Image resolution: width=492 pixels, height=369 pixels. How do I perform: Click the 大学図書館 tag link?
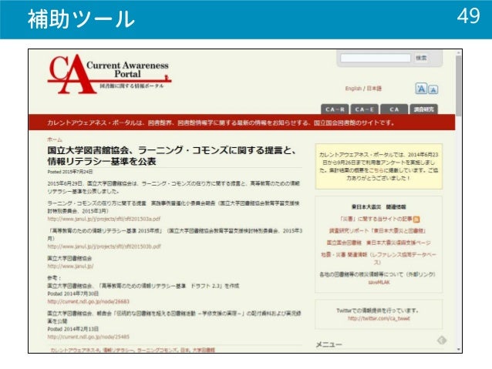pyautogui.click(x=204, y=350)
